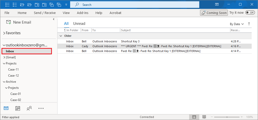The height and width of the screenshot is (120, 258).
Task: Click the zoom slider in status bar
Action: (227, 117)
